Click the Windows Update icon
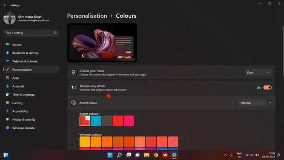 [x=8, y=128]
